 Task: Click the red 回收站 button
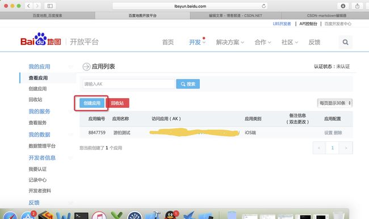(x=118, y=103)
